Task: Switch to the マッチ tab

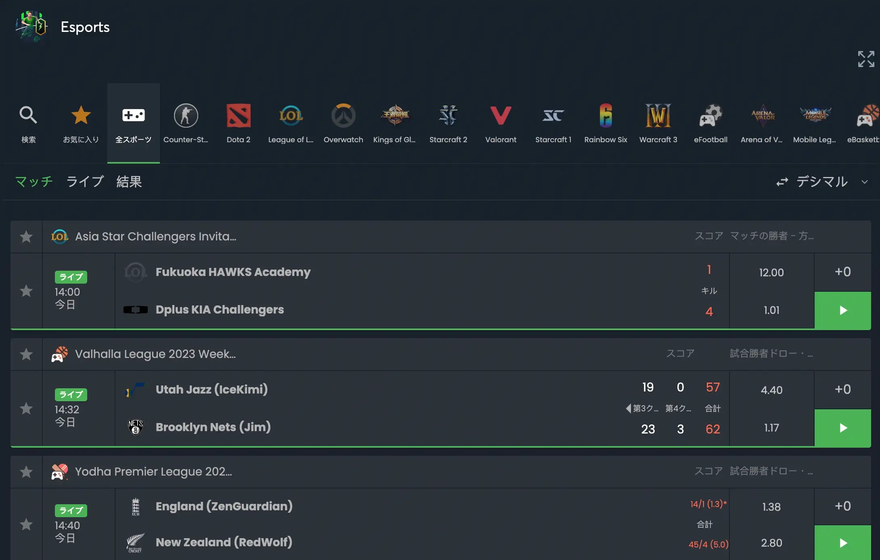Action: pyautogui.click(x=34, y=181)
